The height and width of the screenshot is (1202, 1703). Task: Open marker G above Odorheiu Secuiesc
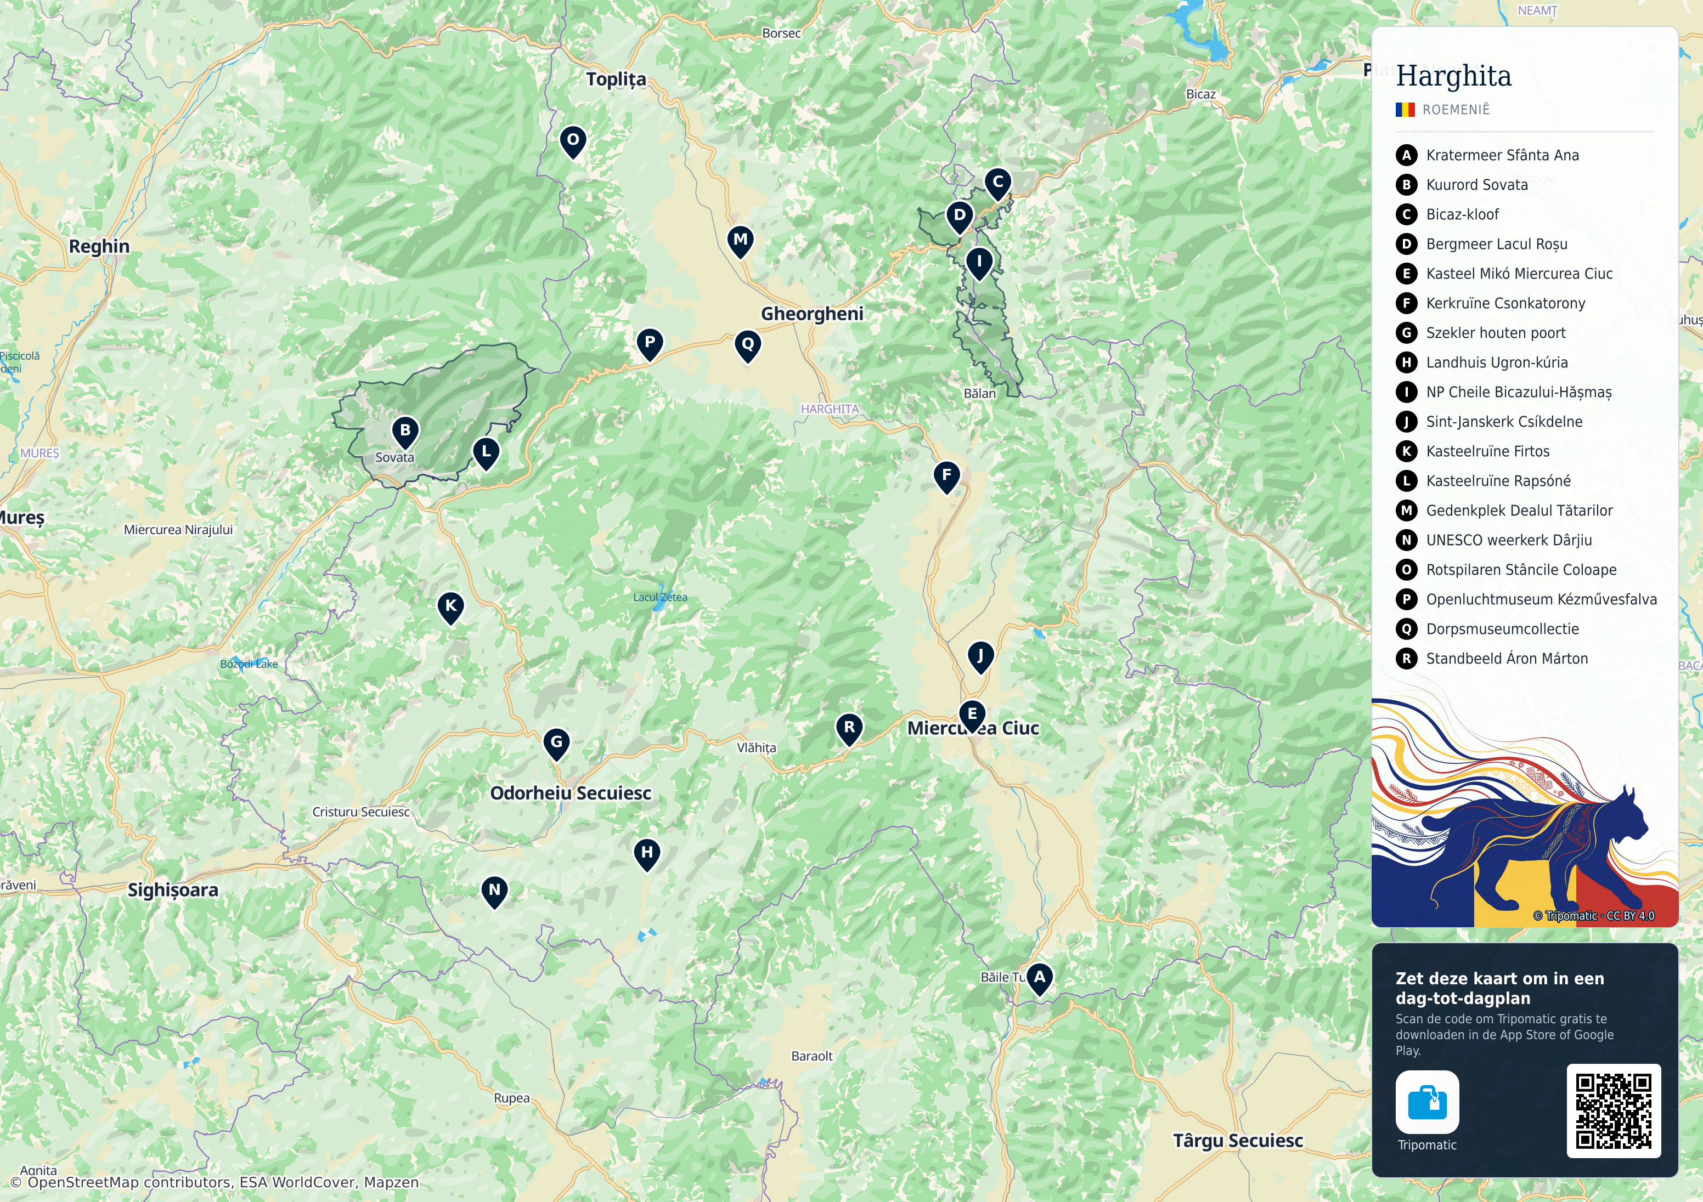click(556, 745)
